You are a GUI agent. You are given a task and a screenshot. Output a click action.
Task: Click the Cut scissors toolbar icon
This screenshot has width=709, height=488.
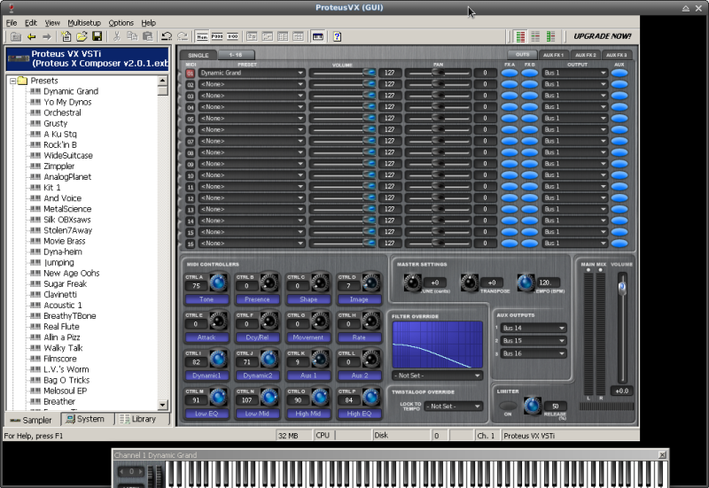pos(117,36)
